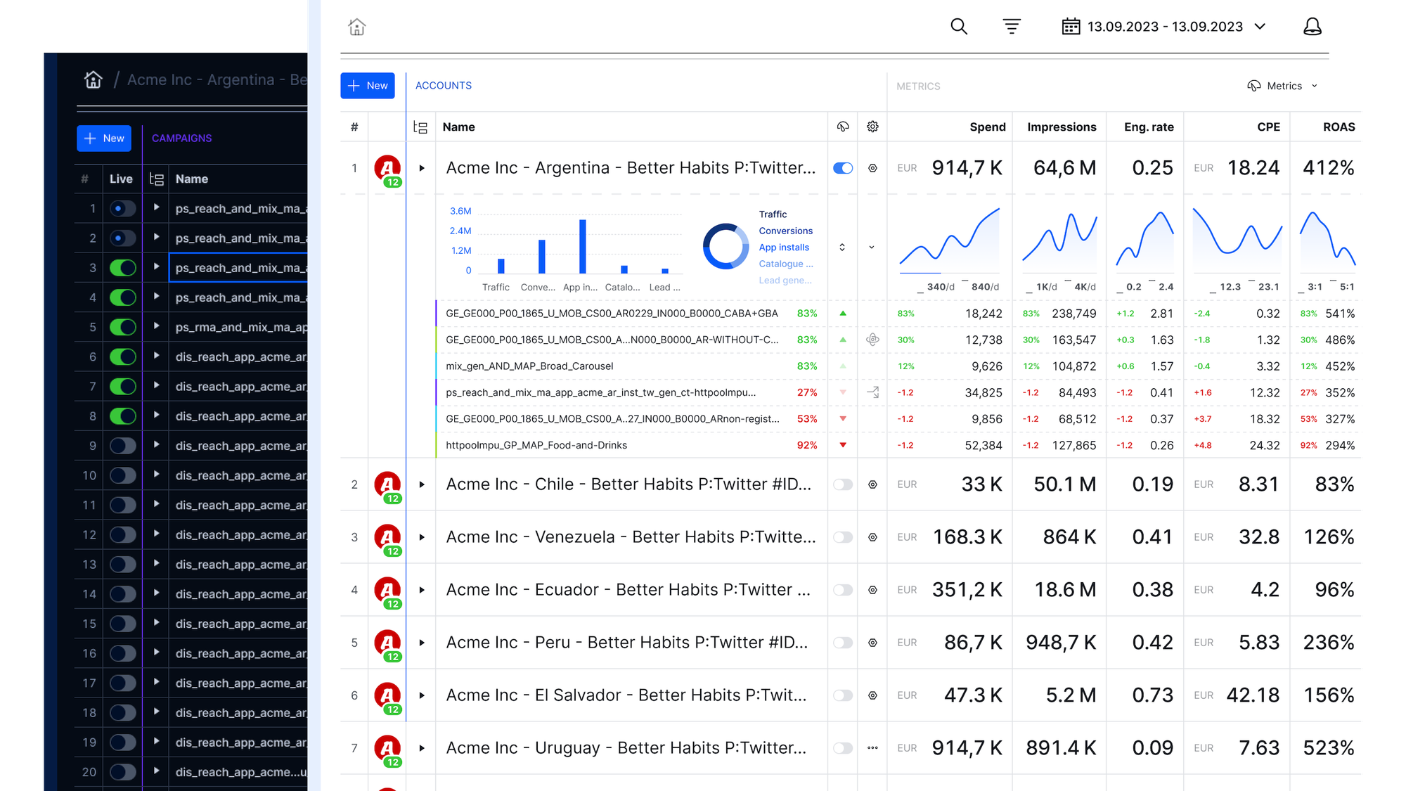Viewport: 1406px width, 791px height.
Task: Click the gauge icon in the accounts table header
Action: click(x=843, y=127)
